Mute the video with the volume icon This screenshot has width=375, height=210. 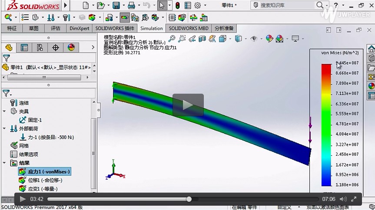tap(343, 199)
